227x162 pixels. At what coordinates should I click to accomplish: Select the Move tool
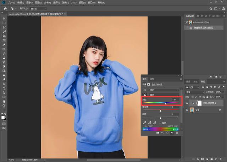coord(4,18)
